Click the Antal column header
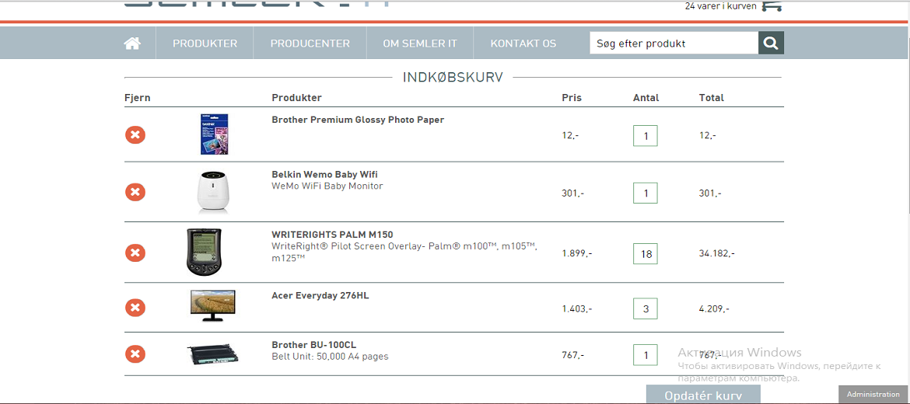The image size is (910, 404). click(x=646, y=98)
